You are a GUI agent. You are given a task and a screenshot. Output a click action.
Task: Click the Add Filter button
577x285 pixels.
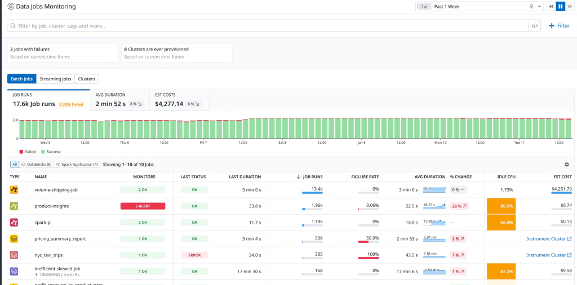[x=559, y=26]
